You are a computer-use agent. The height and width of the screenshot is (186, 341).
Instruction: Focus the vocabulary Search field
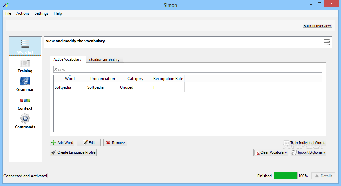188,70
